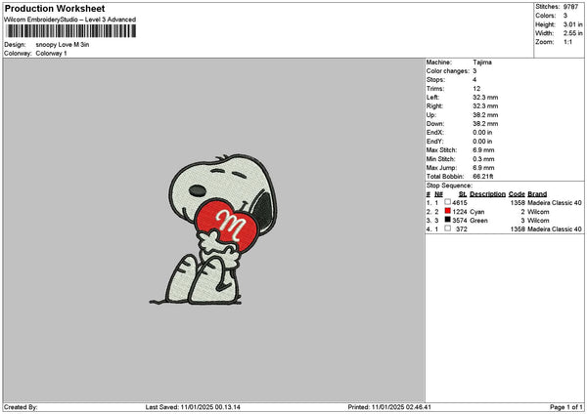Click the 'Production Worksheet' heading
The image size is (587, 414).
55,8
